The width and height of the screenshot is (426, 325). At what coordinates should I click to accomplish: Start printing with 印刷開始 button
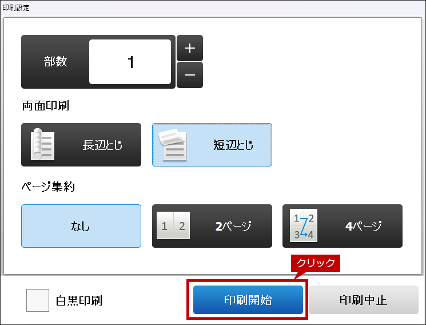tap(248, 300)
